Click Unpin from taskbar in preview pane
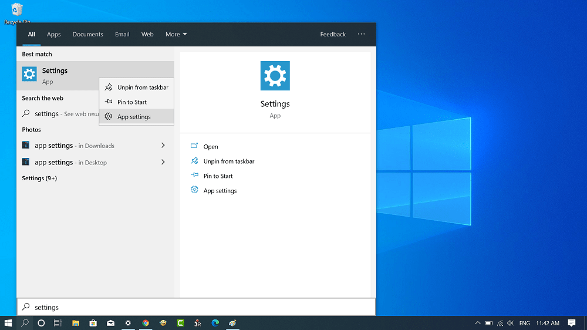 pos(229,161)
